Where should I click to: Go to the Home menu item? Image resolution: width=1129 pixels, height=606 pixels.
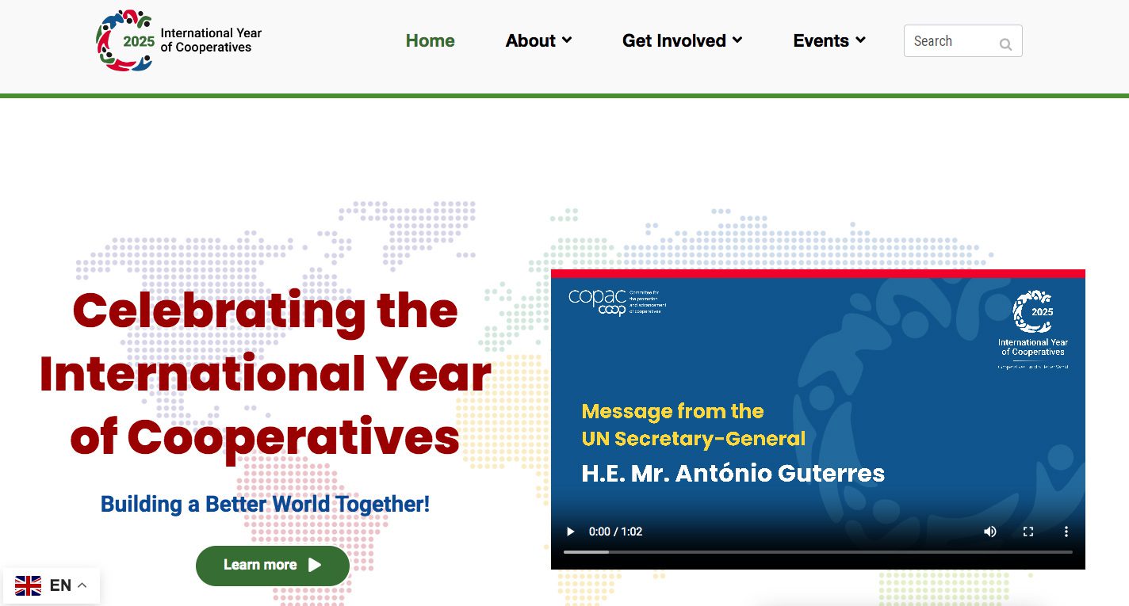coord(430,40)
